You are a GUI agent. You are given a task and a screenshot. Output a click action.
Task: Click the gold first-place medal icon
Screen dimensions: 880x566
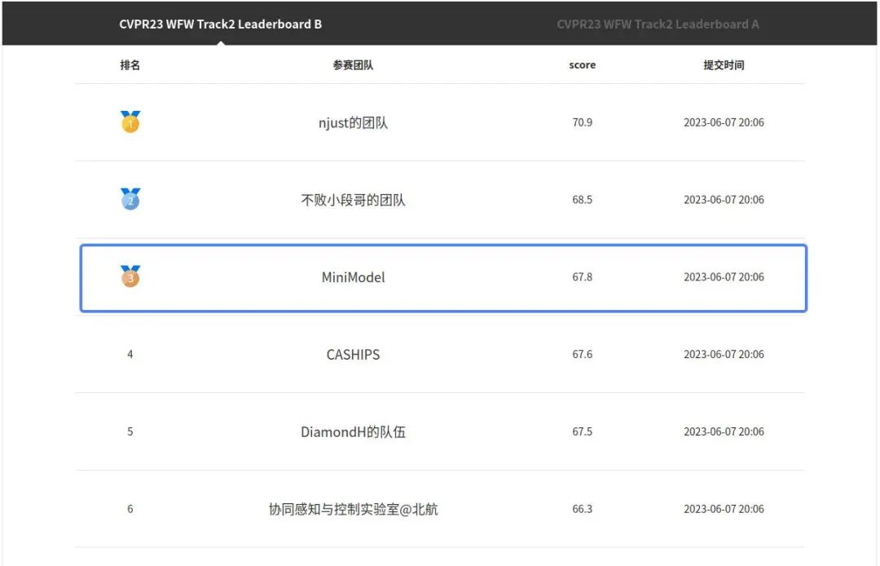pyautogui.click(x=130, y=122)
